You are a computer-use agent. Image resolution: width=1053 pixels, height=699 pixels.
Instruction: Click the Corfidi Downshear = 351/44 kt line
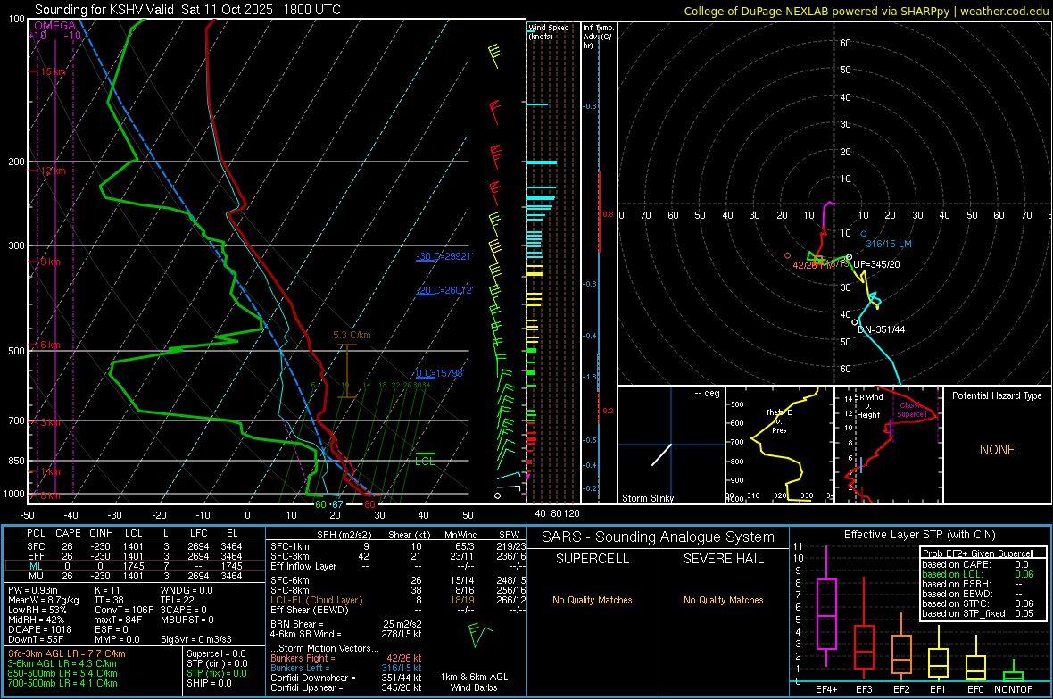(346, 678)
